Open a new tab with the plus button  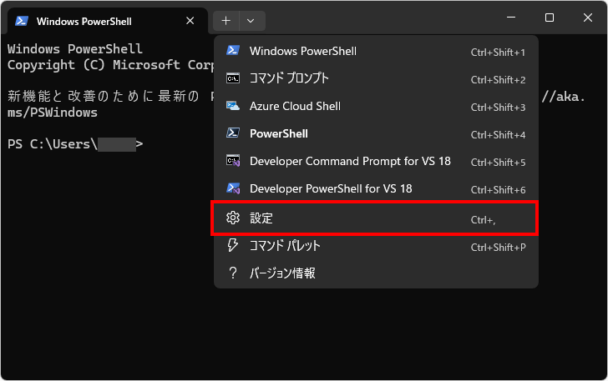(x=226, y=21)
